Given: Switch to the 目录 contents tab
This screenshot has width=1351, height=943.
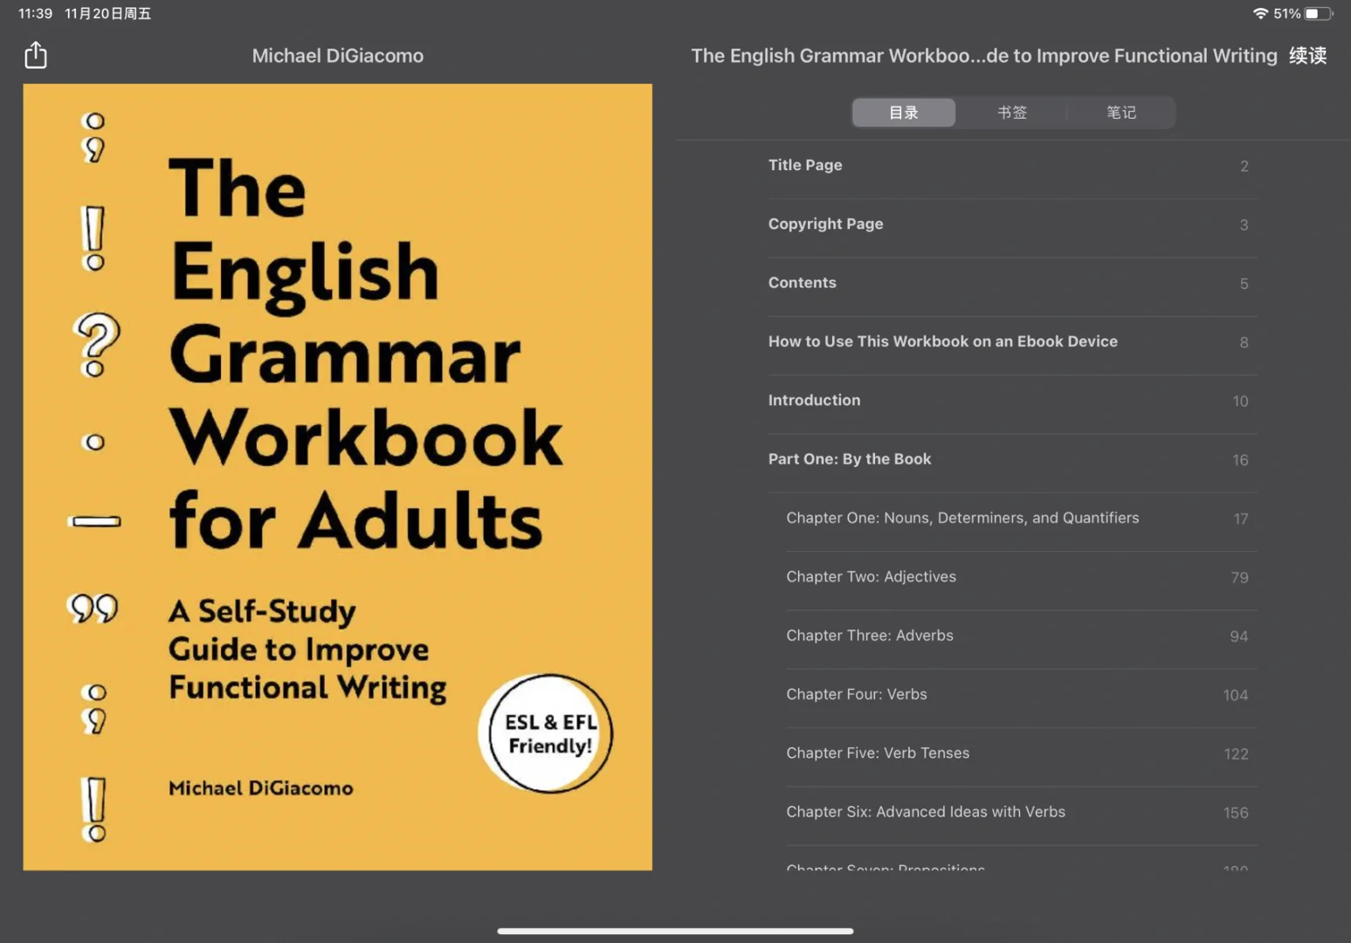Looking at the screenshot, I should click(x=903, y=113).
